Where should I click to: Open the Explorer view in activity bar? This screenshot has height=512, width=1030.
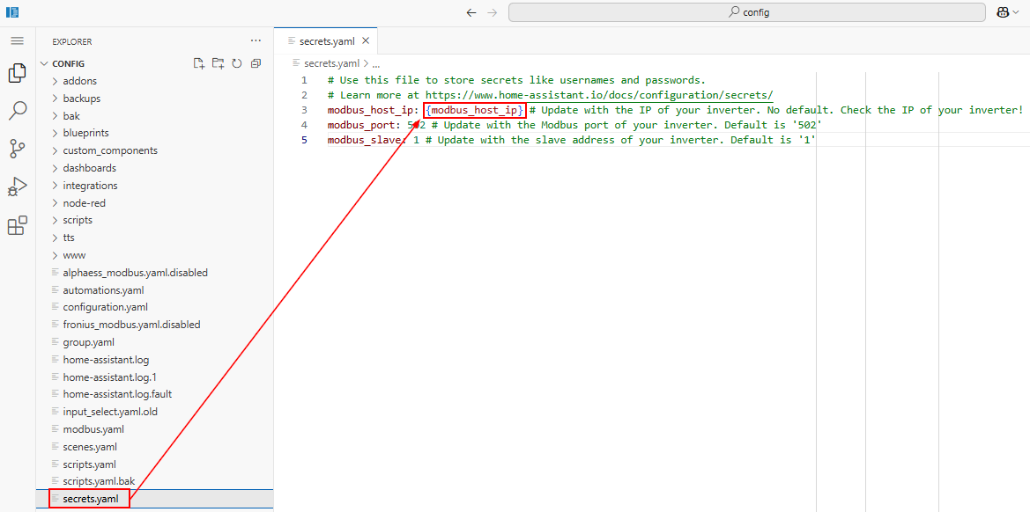coord(17,73)
